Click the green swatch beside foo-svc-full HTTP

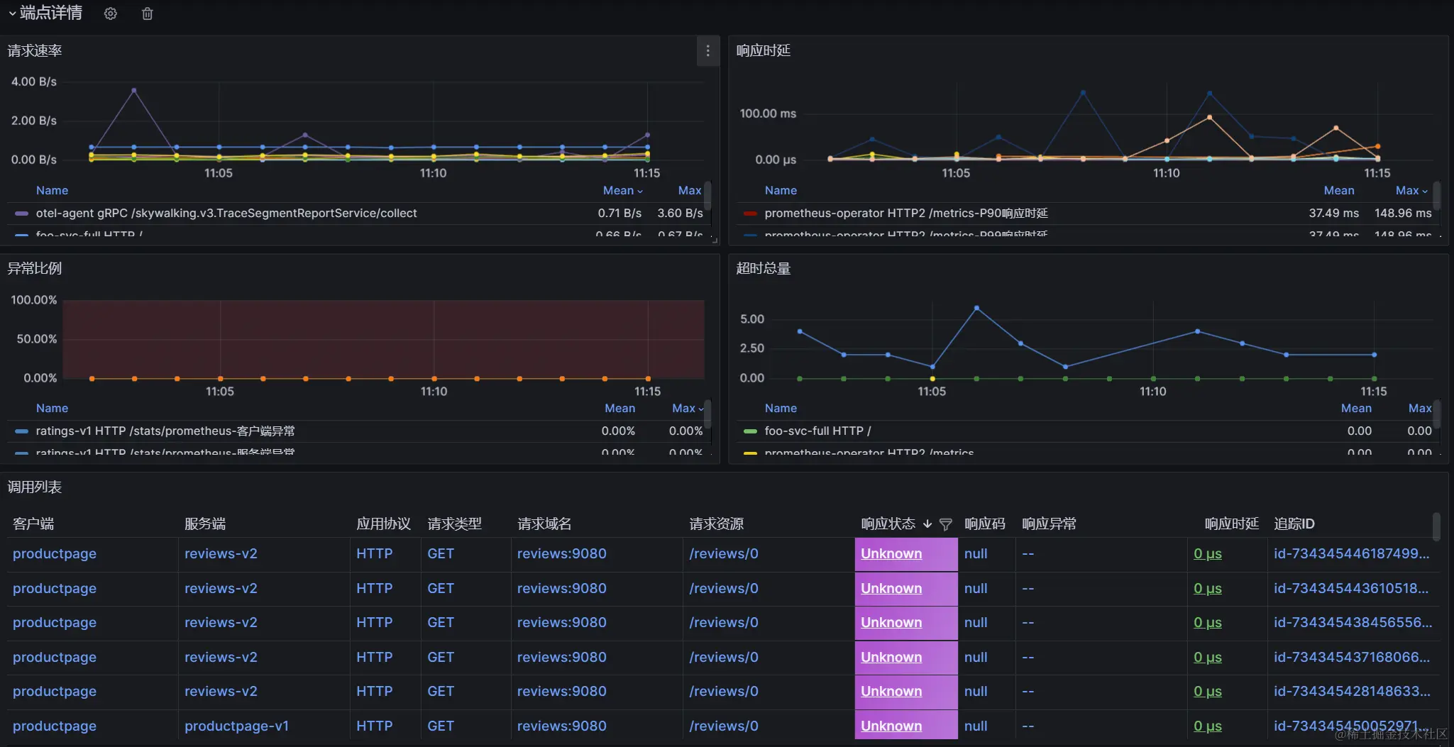pos(751,431)
